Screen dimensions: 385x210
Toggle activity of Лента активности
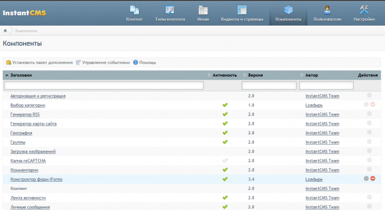(225, 198)
